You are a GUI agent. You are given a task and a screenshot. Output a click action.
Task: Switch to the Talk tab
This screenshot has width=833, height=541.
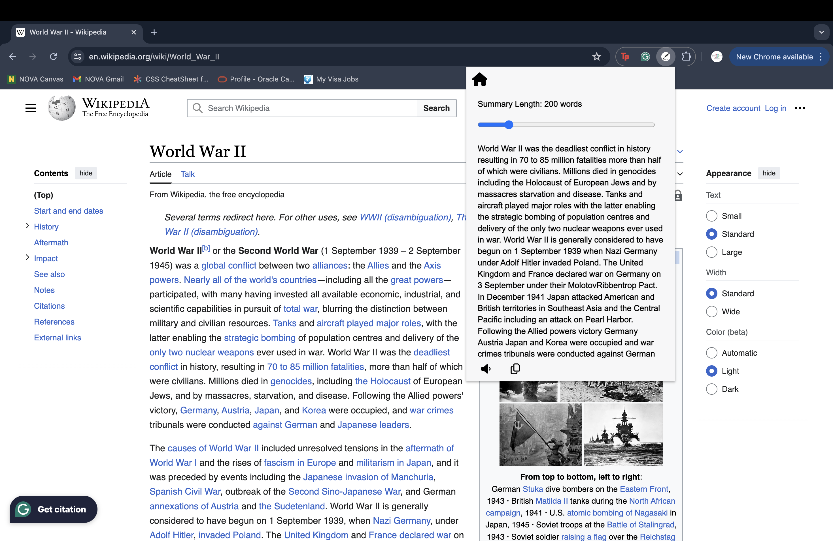point(188,174)
